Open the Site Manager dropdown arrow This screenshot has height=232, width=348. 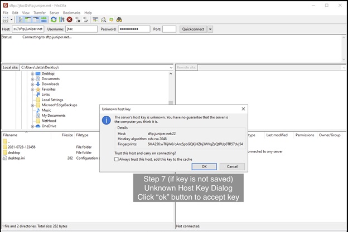[11, 19]
